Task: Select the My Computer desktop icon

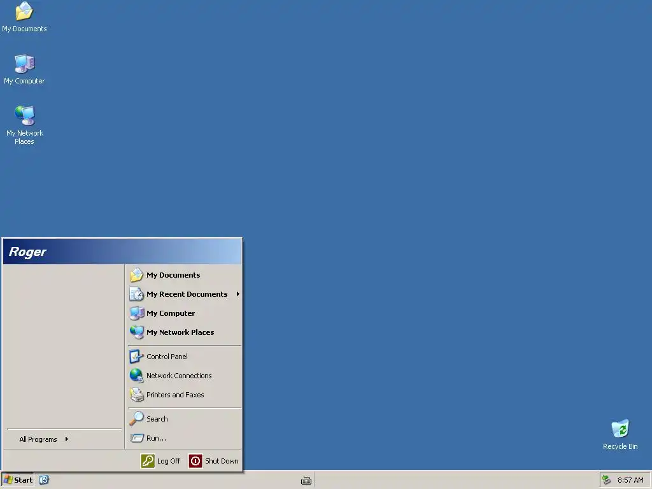Action: point(24,69)
